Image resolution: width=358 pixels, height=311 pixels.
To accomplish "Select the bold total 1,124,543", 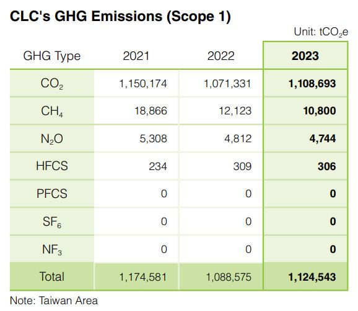I will point(312,277).
